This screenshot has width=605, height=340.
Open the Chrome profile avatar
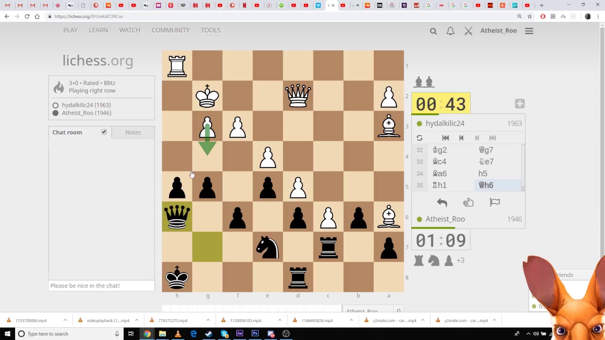tap(588, 17)
